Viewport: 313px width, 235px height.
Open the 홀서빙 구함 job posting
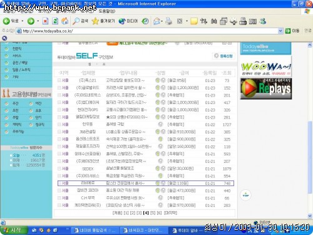115,124
